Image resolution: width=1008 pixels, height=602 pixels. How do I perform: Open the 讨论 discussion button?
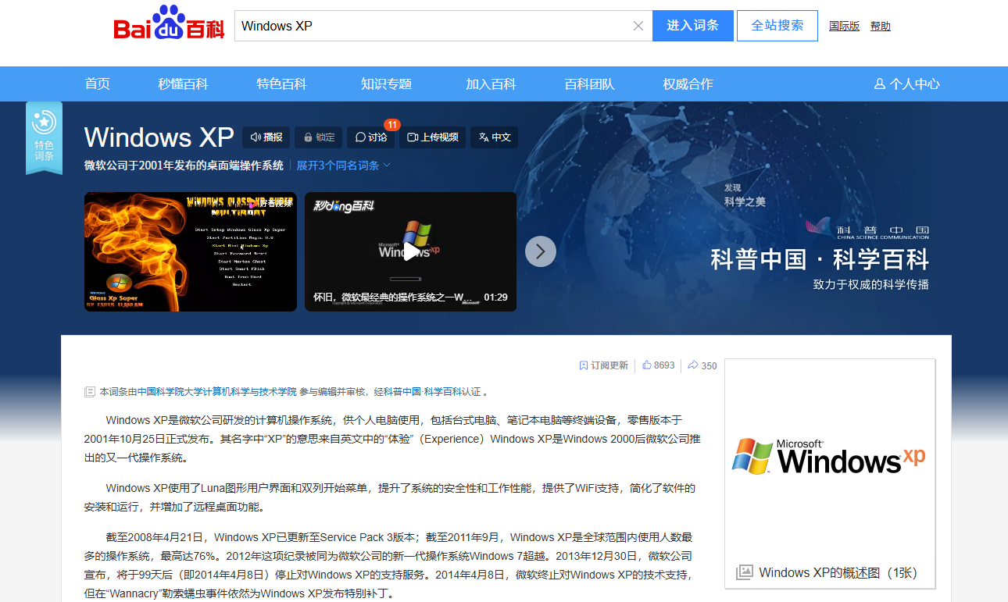[x=371, y=137]
